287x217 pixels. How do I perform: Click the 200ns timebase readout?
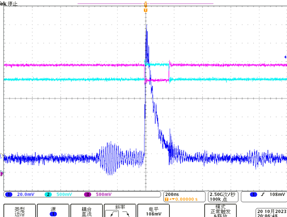(172, 195)
